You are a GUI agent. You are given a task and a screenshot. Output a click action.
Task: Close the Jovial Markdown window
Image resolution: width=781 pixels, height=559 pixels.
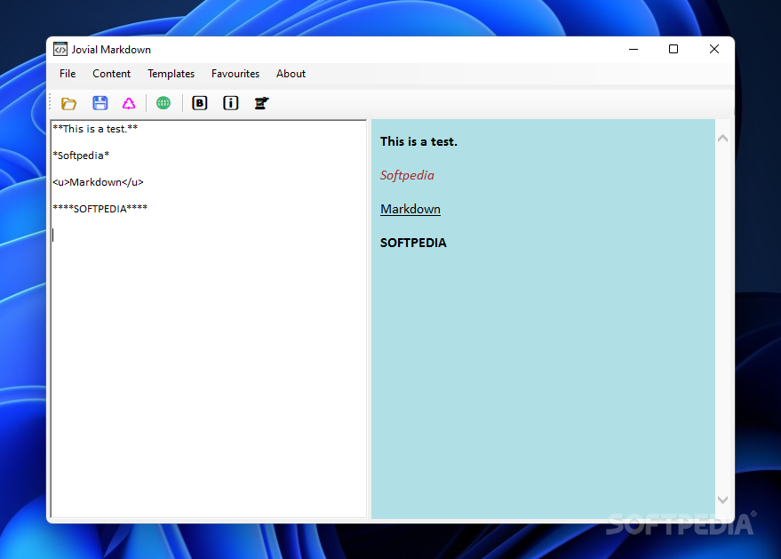click(x=714, y=49)
